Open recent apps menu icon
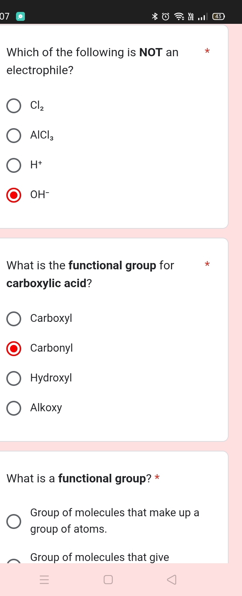 tap(44, 580)
